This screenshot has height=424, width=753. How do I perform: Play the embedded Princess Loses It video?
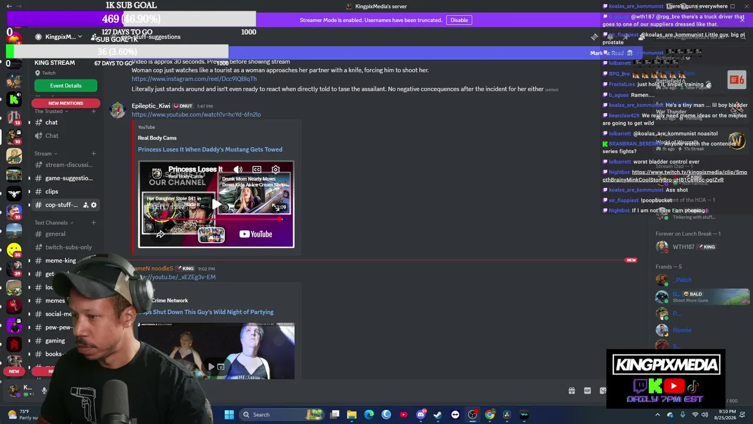[216, 205]
